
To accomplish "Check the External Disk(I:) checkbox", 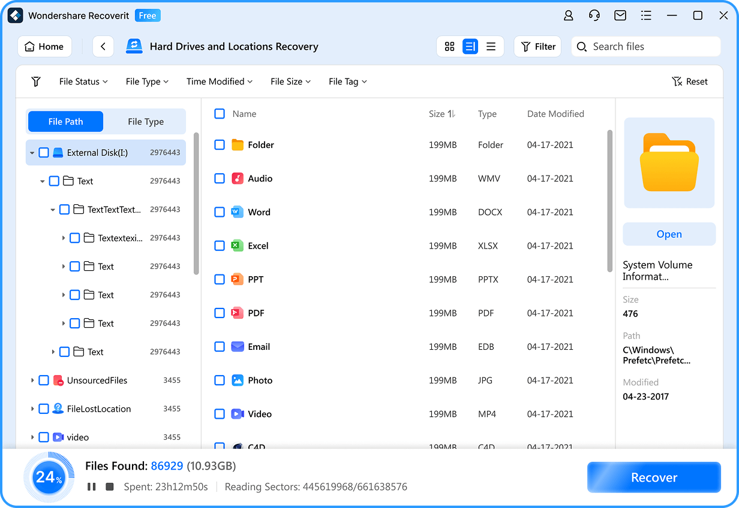I will point(44,153).
